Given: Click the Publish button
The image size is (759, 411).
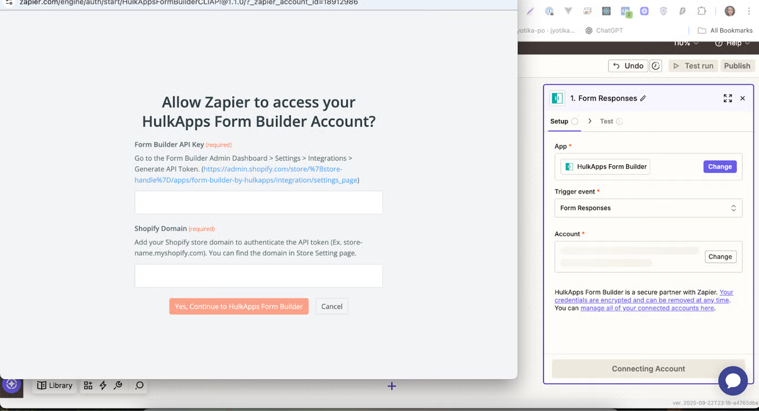Looking at the screenshot, I should pos(737,65).
